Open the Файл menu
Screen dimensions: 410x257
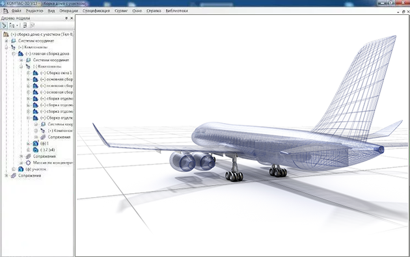(x=16, y=10)
